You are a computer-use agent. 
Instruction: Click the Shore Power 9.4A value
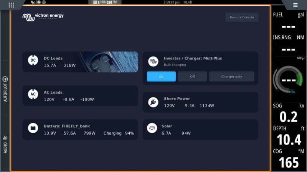[190, 105]
